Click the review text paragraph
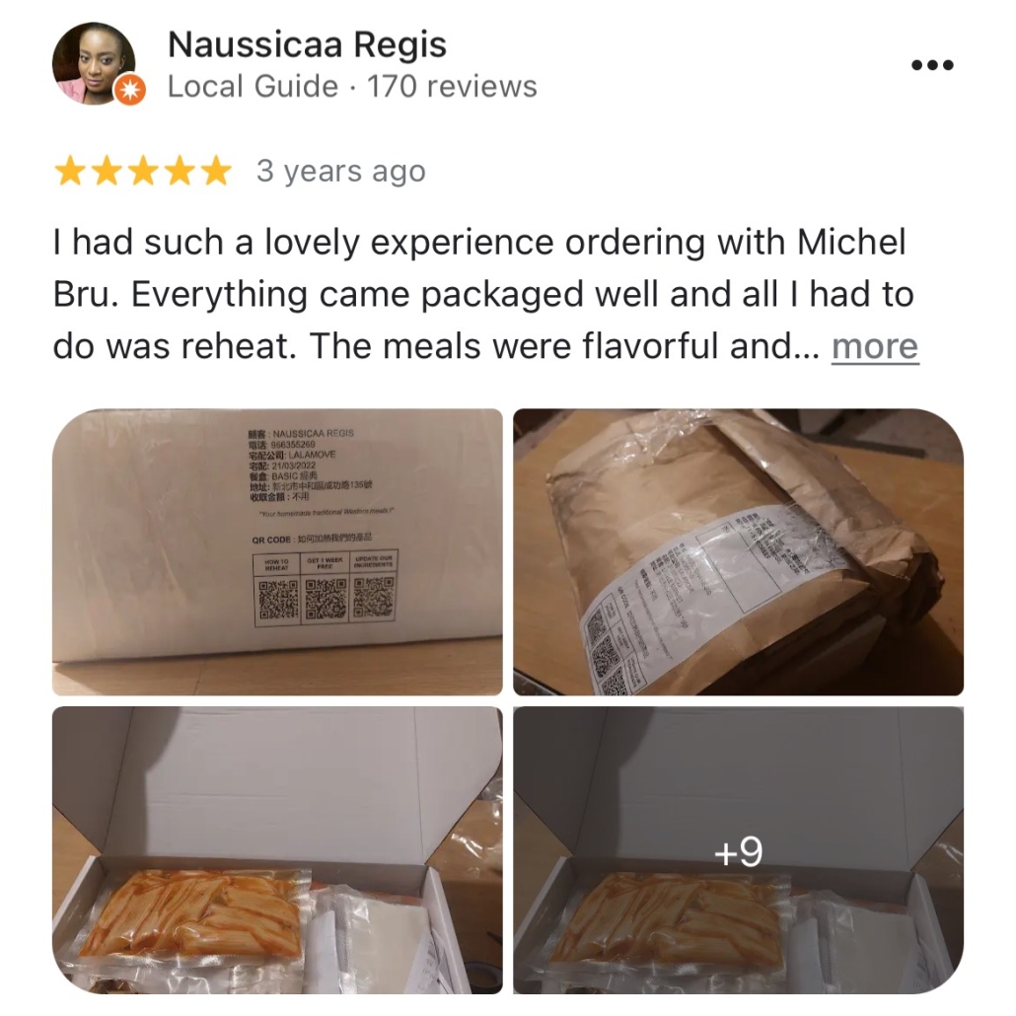This screenshot has width=1016, height=1016. (x=486, y=294)
